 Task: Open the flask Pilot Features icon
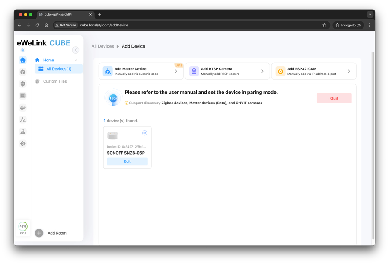click(23, 132)
